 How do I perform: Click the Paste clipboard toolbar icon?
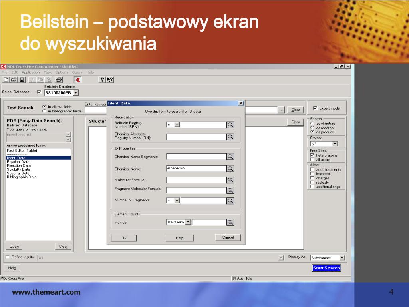(48, 80)
